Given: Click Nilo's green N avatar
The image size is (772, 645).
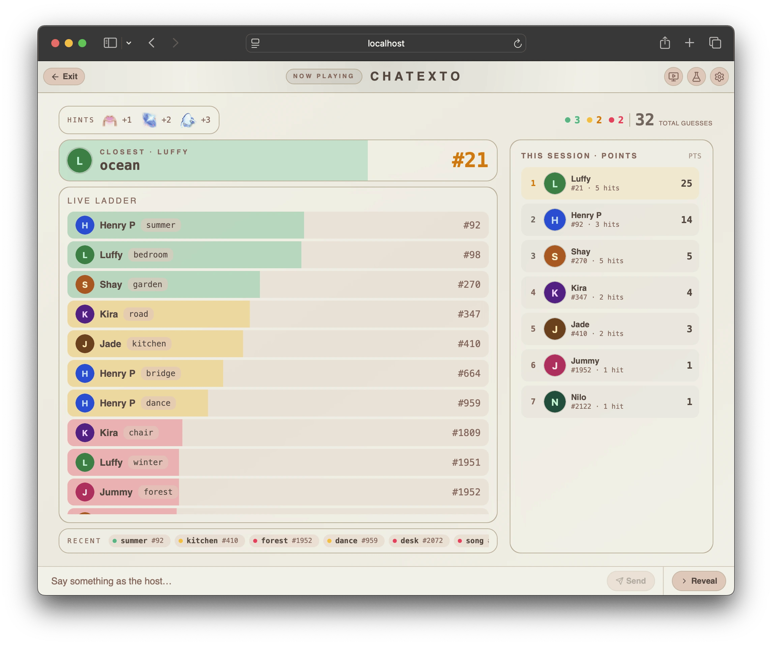Looking at the screenshot, I should pyautogui.click(x=554, y=402).
